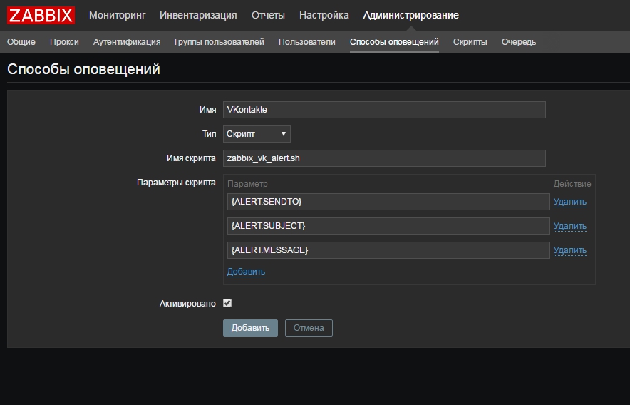Viewport: 630px width, 405px height.
Task: Click the Параметр column header
Action: coord(247,184)
